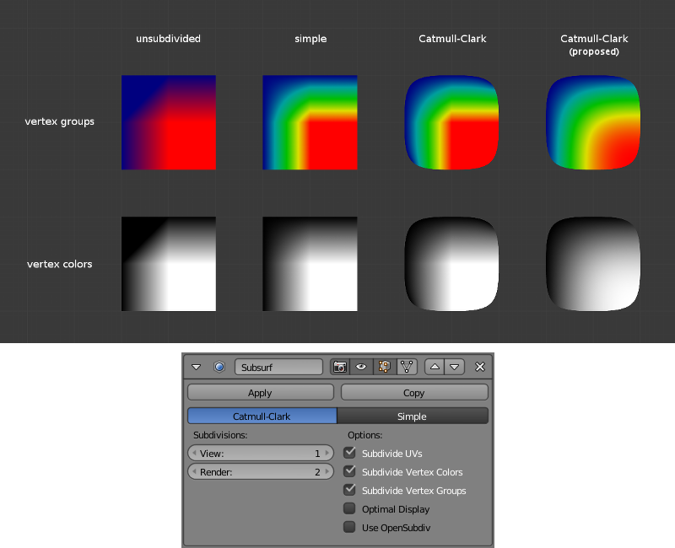
Task: Toggle modifier viewport eye visibility
Action: pyautogui.click(x=361, y=367)
